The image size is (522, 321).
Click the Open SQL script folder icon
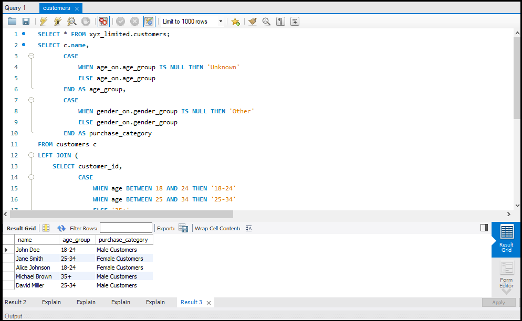12,22
